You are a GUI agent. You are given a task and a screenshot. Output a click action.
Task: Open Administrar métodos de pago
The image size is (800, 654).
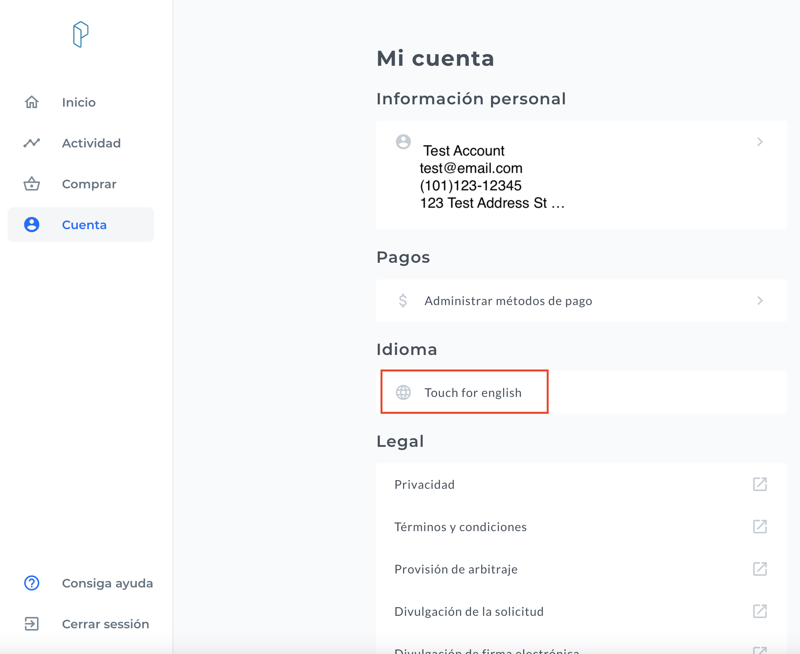click(x=582, y=301)
